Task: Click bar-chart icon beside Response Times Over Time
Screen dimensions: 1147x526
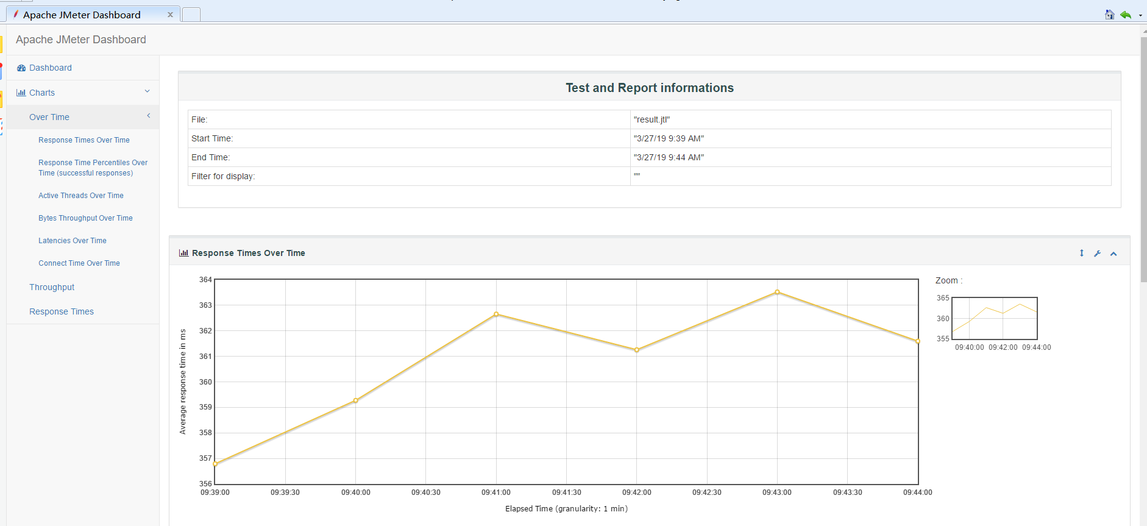Action: coord(183,253)
